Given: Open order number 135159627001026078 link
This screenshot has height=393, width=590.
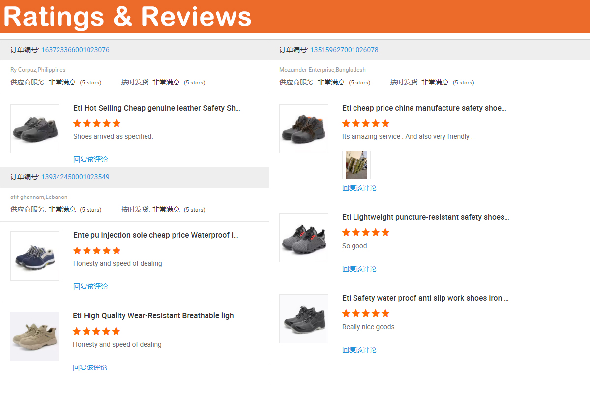Looking at the screenshot, I should [x=344, y=50].
